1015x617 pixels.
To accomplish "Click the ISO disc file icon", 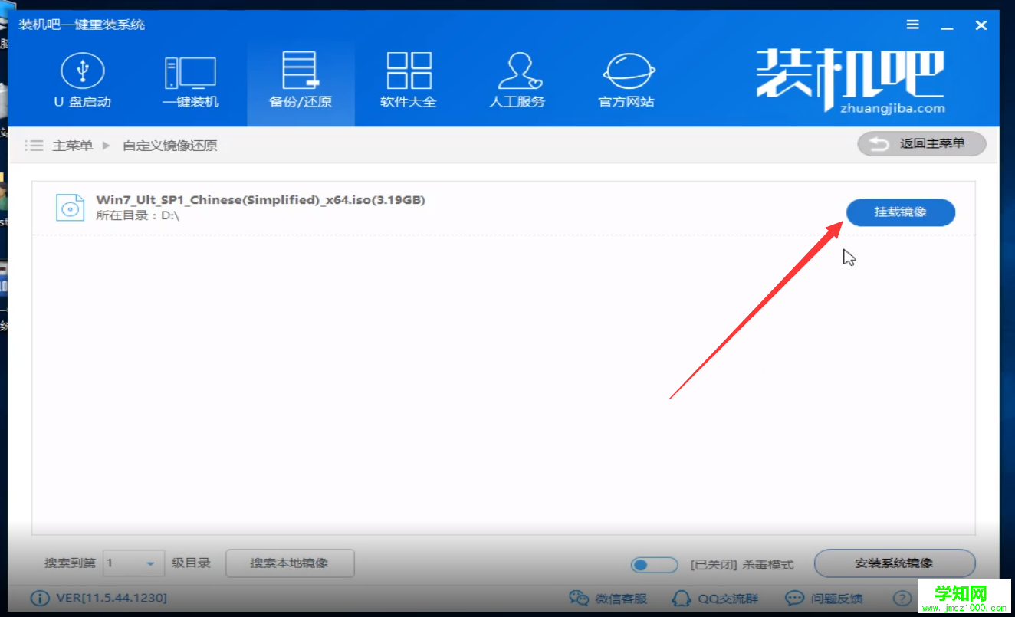I will 71,208.
